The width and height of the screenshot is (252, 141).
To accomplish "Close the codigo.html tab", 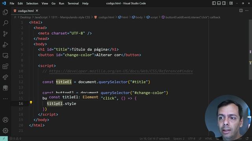I will 37,11.
